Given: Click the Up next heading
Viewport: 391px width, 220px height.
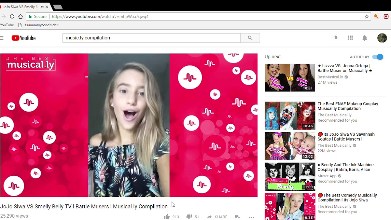Looking at the screenshot, I should pyautogui.click(x=272, y=57).
